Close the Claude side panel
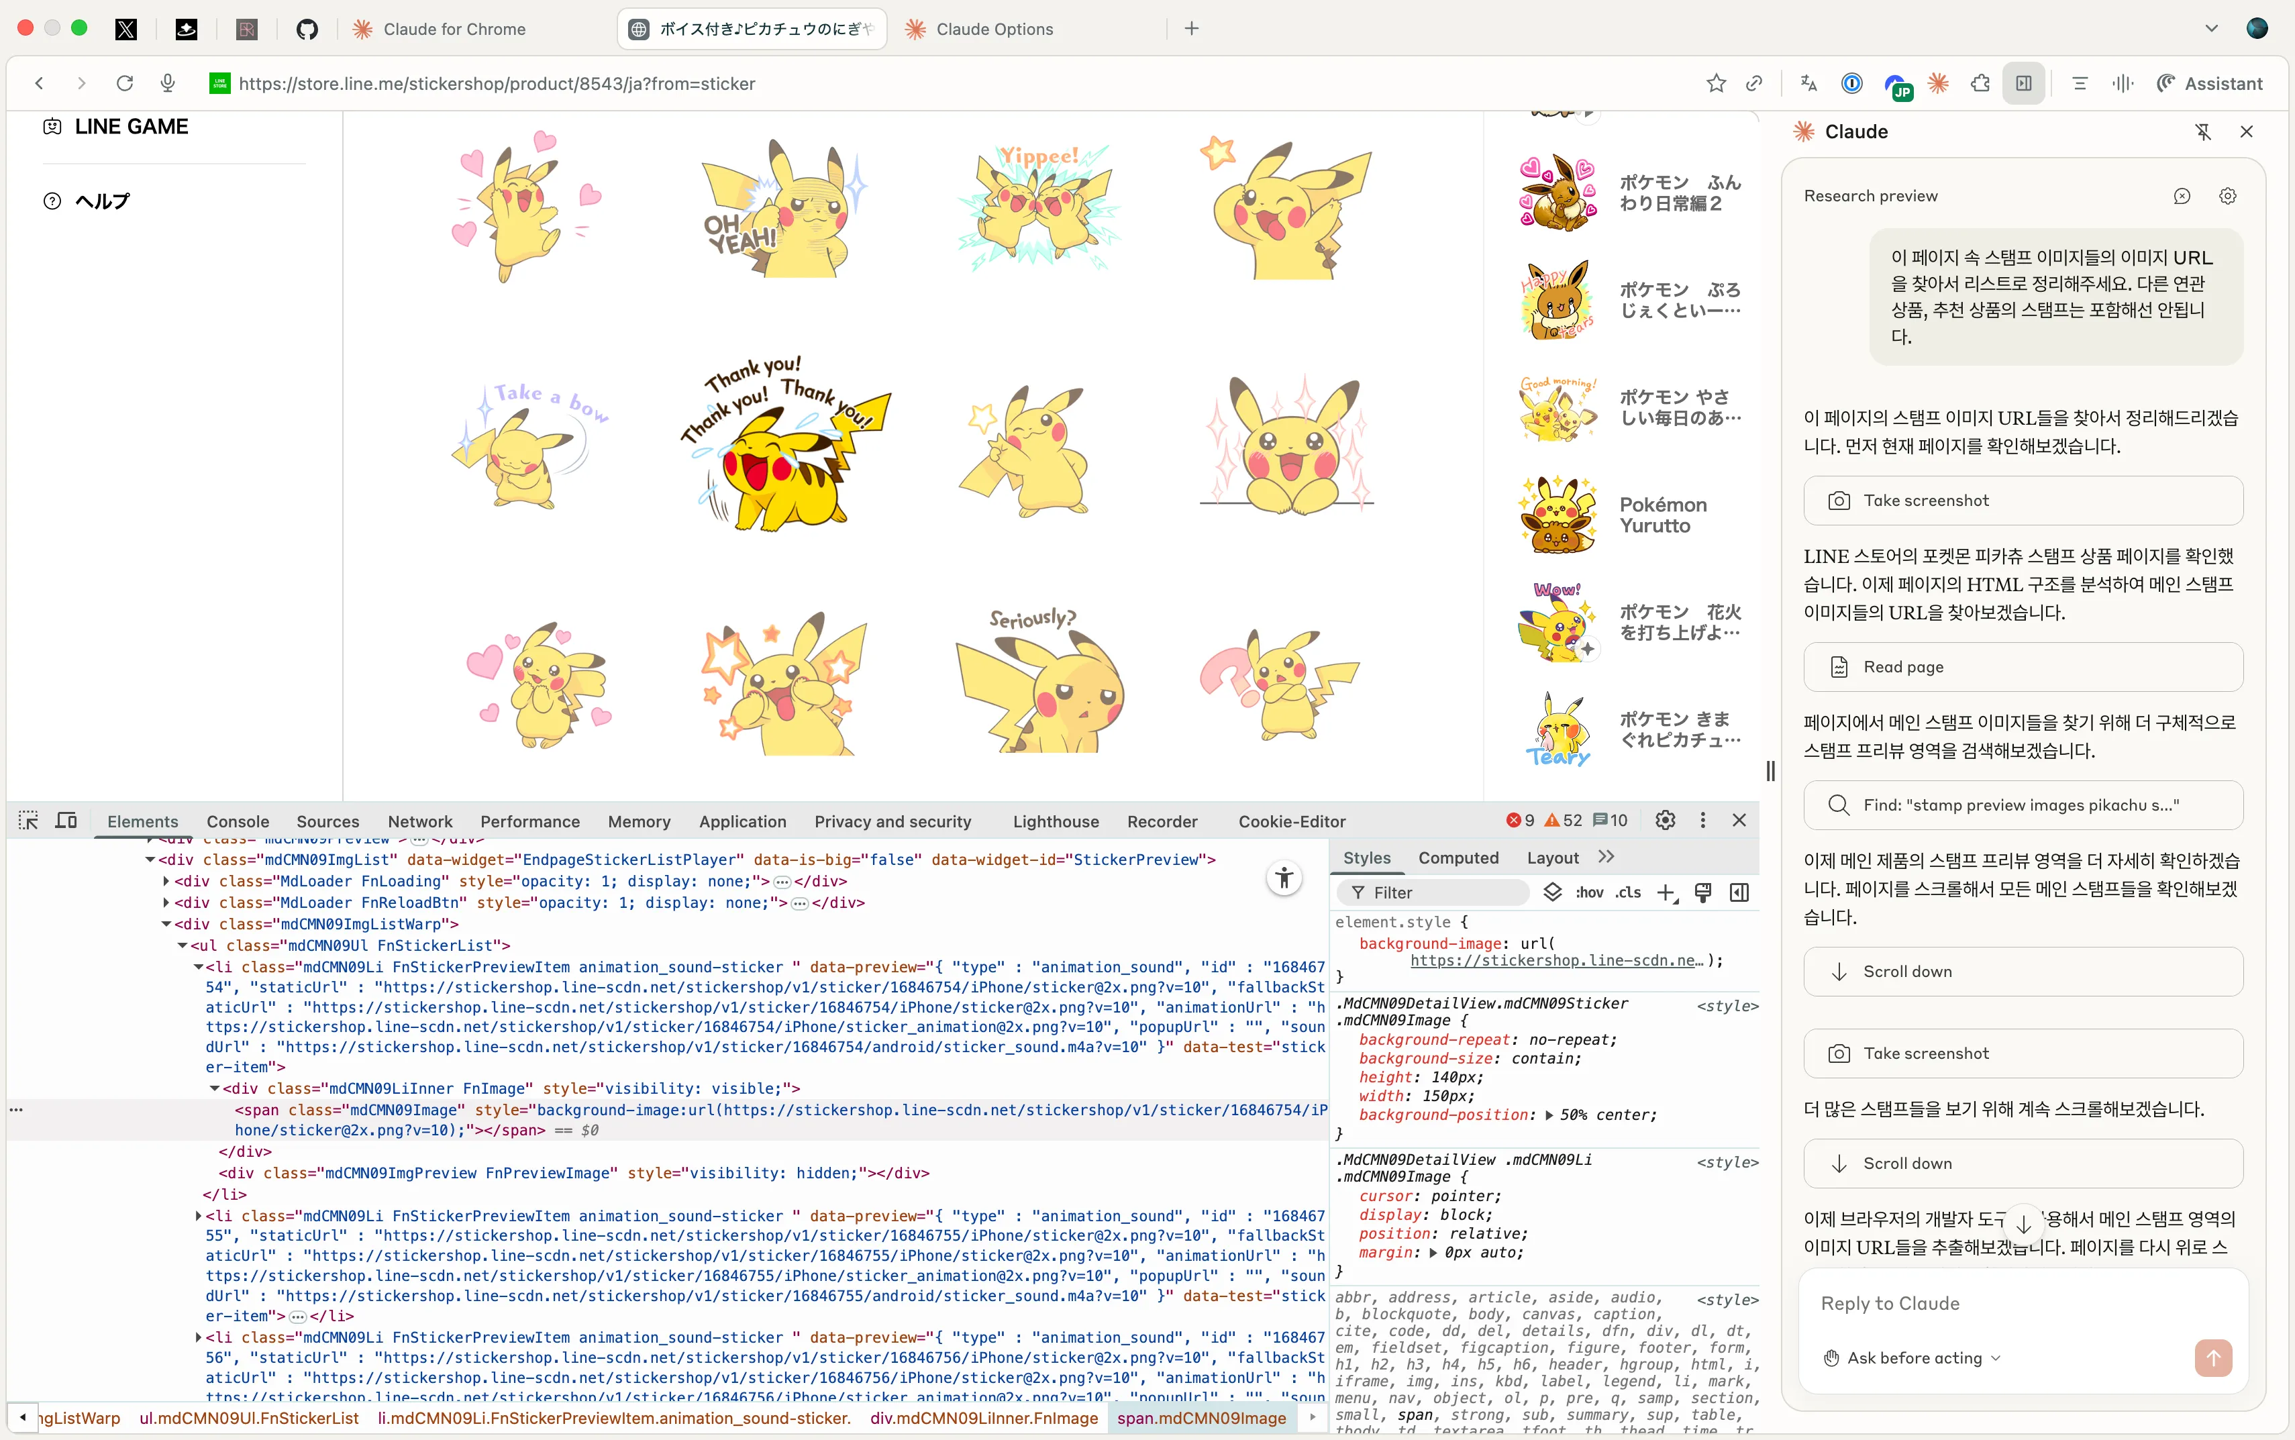Screen dimensions: 2295x1440 pyautogui.click(x=2247, y=132)
